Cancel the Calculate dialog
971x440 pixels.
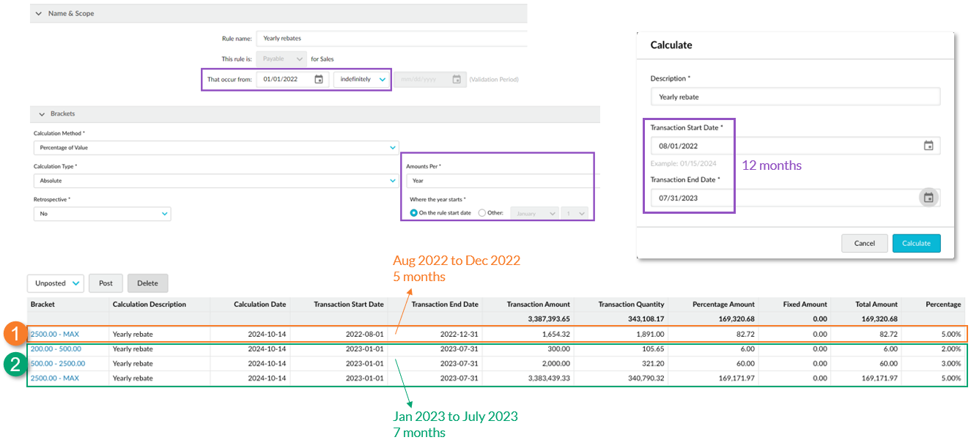click(864, 243)
